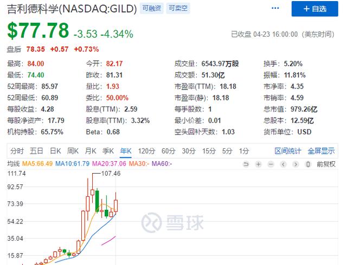This screenshot has width=347, height=265.
Task: Click the 市盈率(TTM) value 18.18
Action: [x=228, y=87]
